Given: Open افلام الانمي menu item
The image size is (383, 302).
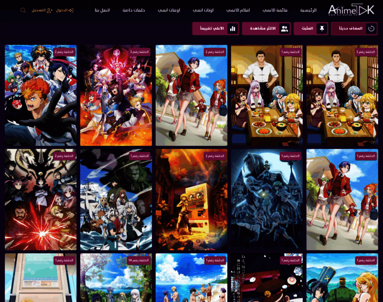Looking at the screenshot, I should point(238,10).
